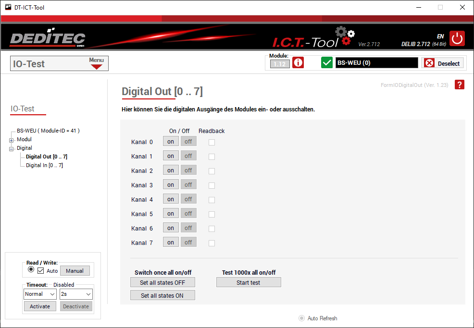Click the gears icon in I.C.T.-Tool logo
Viewport: 474px width, 328px height.
point(345,36)
